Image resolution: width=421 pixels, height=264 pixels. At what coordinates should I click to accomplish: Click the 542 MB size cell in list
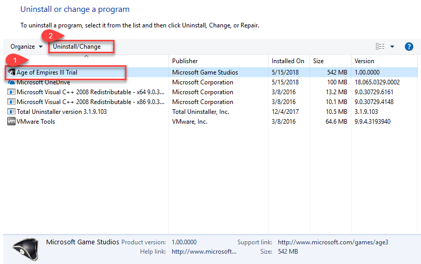[x=337, y=72]
